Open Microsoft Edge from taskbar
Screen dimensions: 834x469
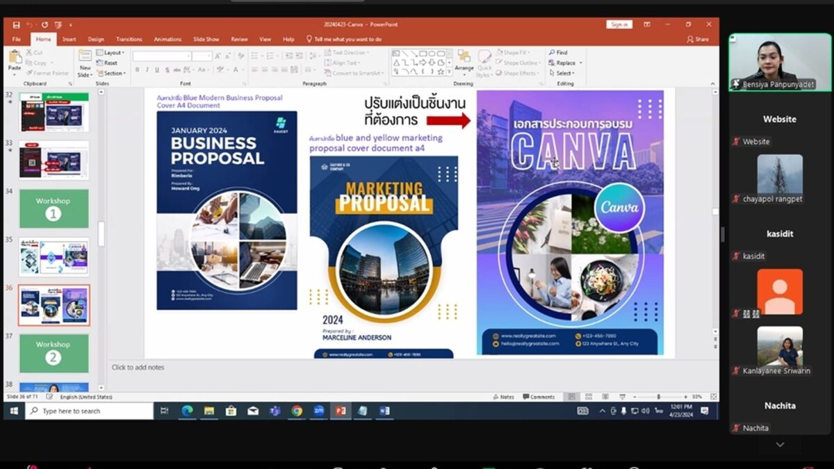(x=186, y=411)
